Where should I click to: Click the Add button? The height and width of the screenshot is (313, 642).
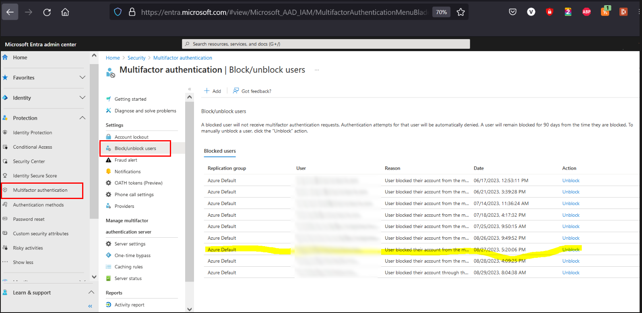(213, 91)
